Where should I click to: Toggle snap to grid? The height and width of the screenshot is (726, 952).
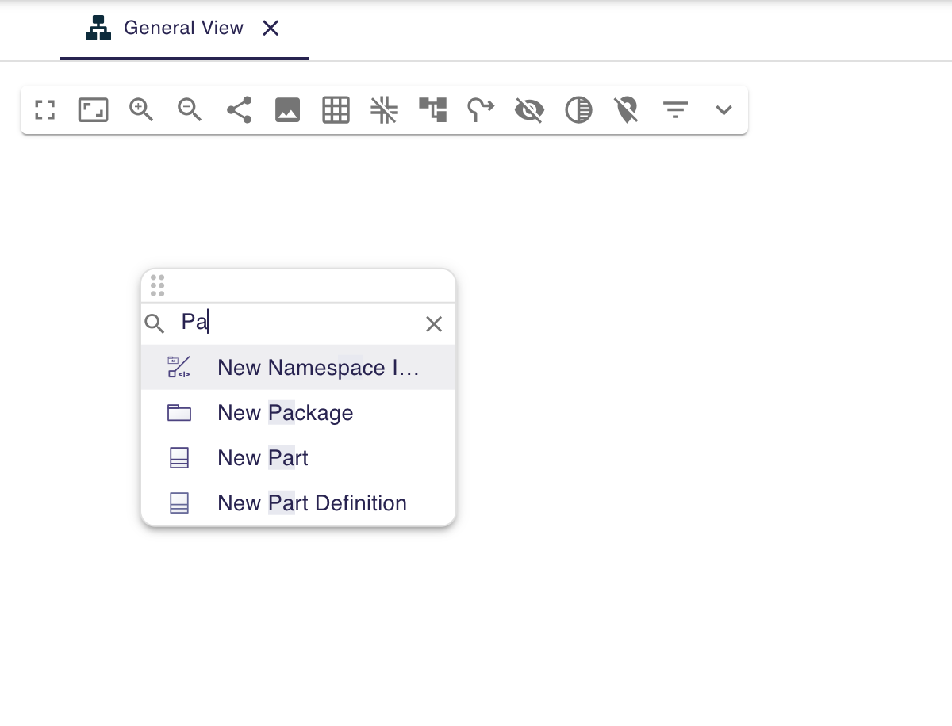[384, 110]
